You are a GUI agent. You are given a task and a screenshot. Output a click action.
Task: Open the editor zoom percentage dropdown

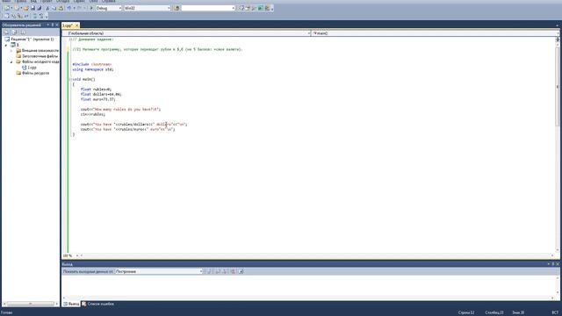pos(77,255)
